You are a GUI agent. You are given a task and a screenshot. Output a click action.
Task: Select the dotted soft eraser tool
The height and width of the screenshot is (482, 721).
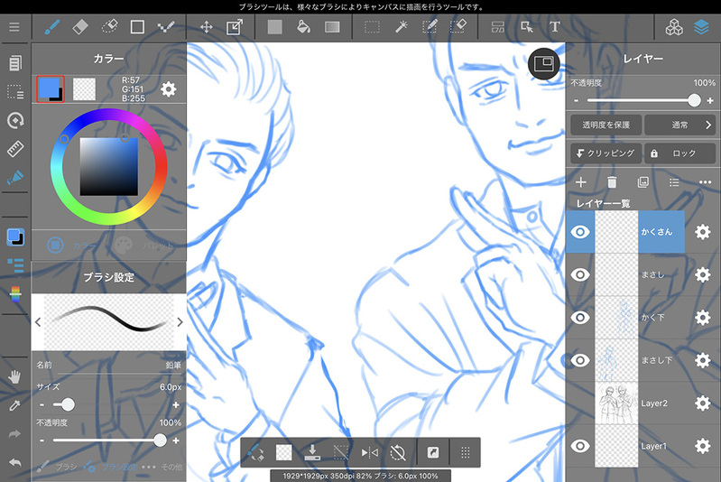[x=109, y=27]
